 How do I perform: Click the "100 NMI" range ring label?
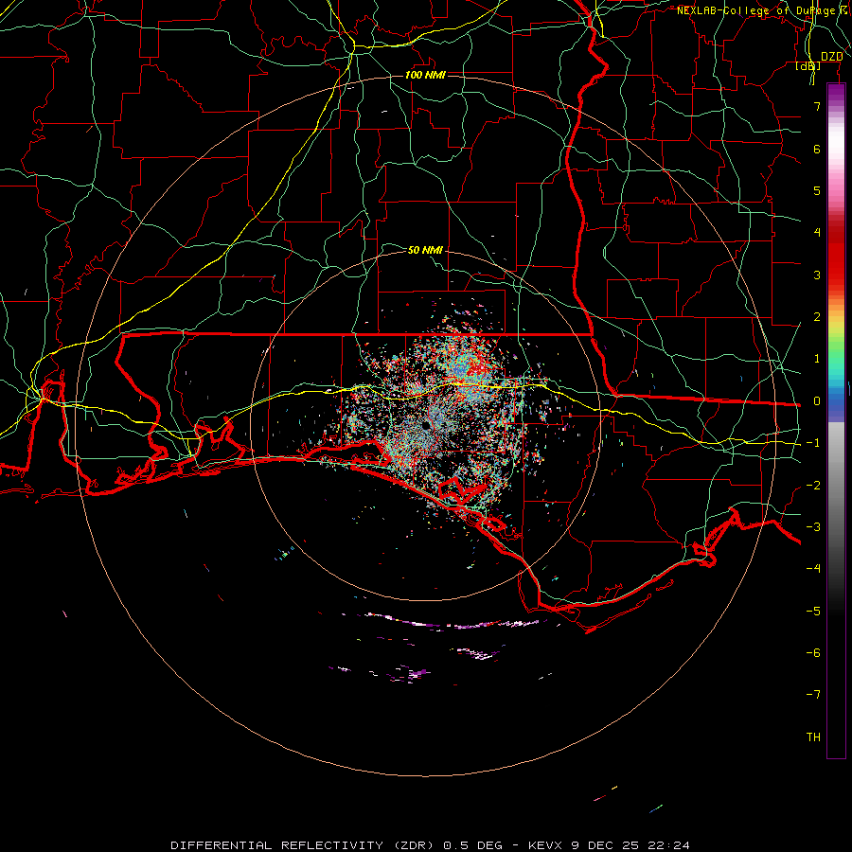tap(425, 75)
